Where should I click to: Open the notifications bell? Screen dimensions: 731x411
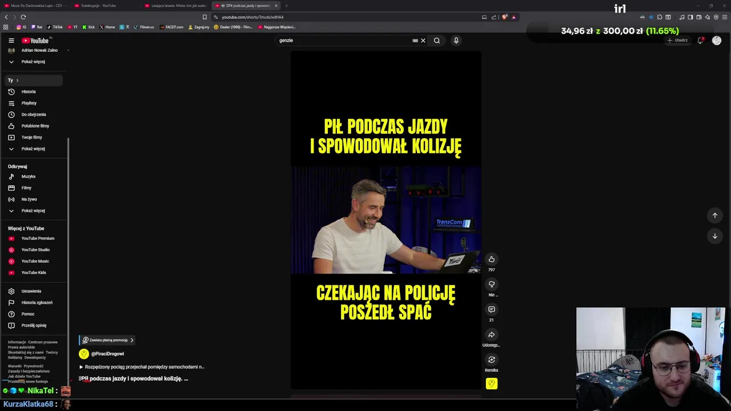[x=700, y=41]
